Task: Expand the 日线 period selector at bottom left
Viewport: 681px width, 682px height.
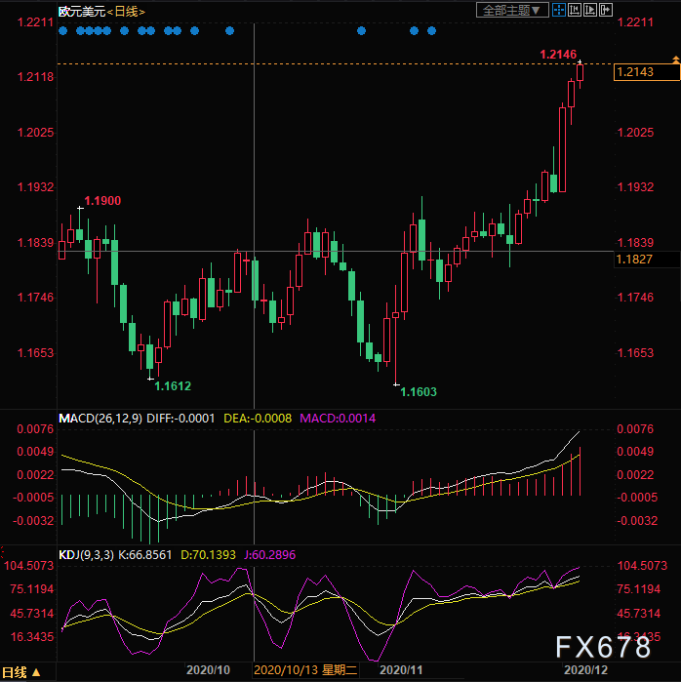Action: tap(20, 672)
